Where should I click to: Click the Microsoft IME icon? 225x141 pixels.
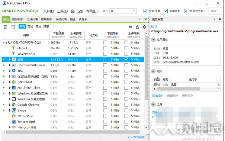click(14, 127)
